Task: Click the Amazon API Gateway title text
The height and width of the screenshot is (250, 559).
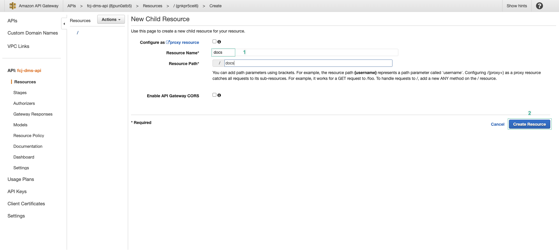Action: 39,6
